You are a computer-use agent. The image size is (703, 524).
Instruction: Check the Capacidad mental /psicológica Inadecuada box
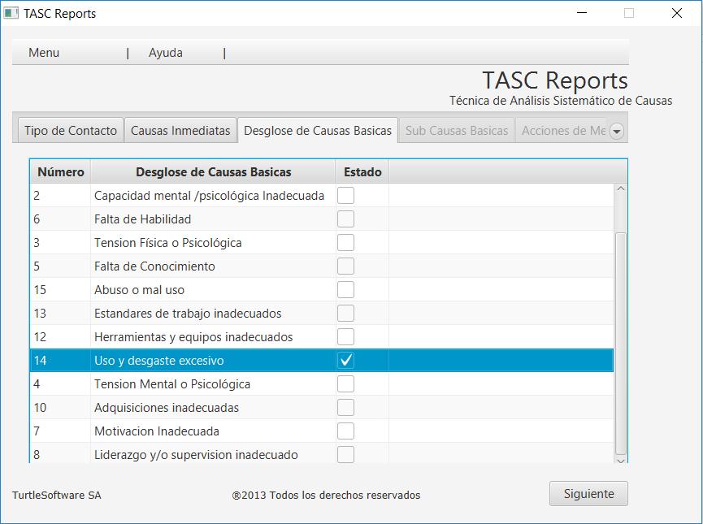(345, 196)
